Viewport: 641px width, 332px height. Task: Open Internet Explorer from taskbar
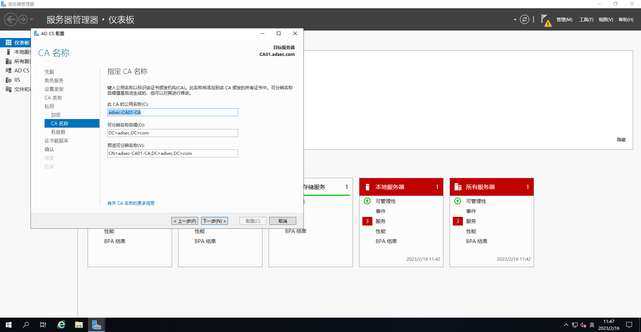coord(61,325)
